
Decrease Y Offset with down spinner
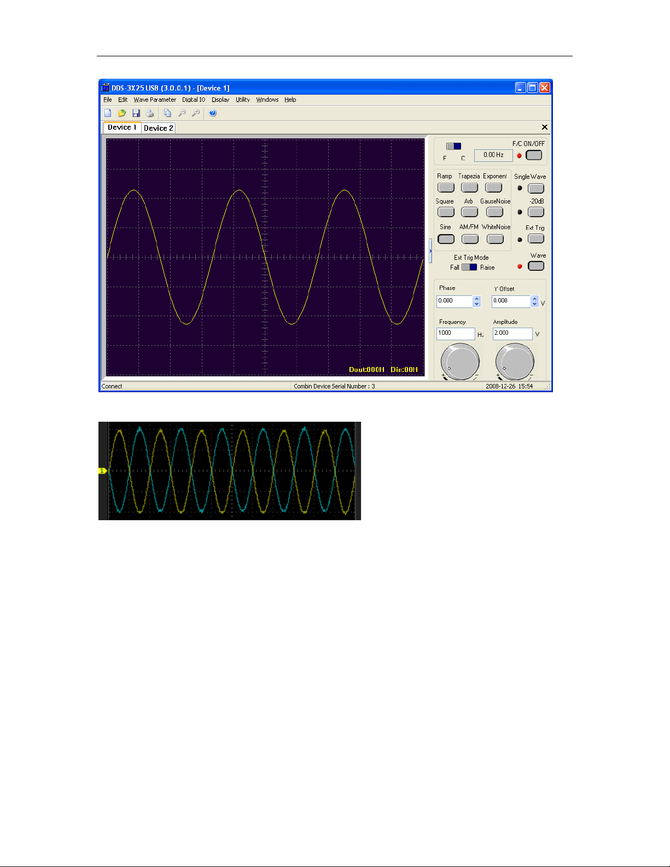(x=534, y=304)
